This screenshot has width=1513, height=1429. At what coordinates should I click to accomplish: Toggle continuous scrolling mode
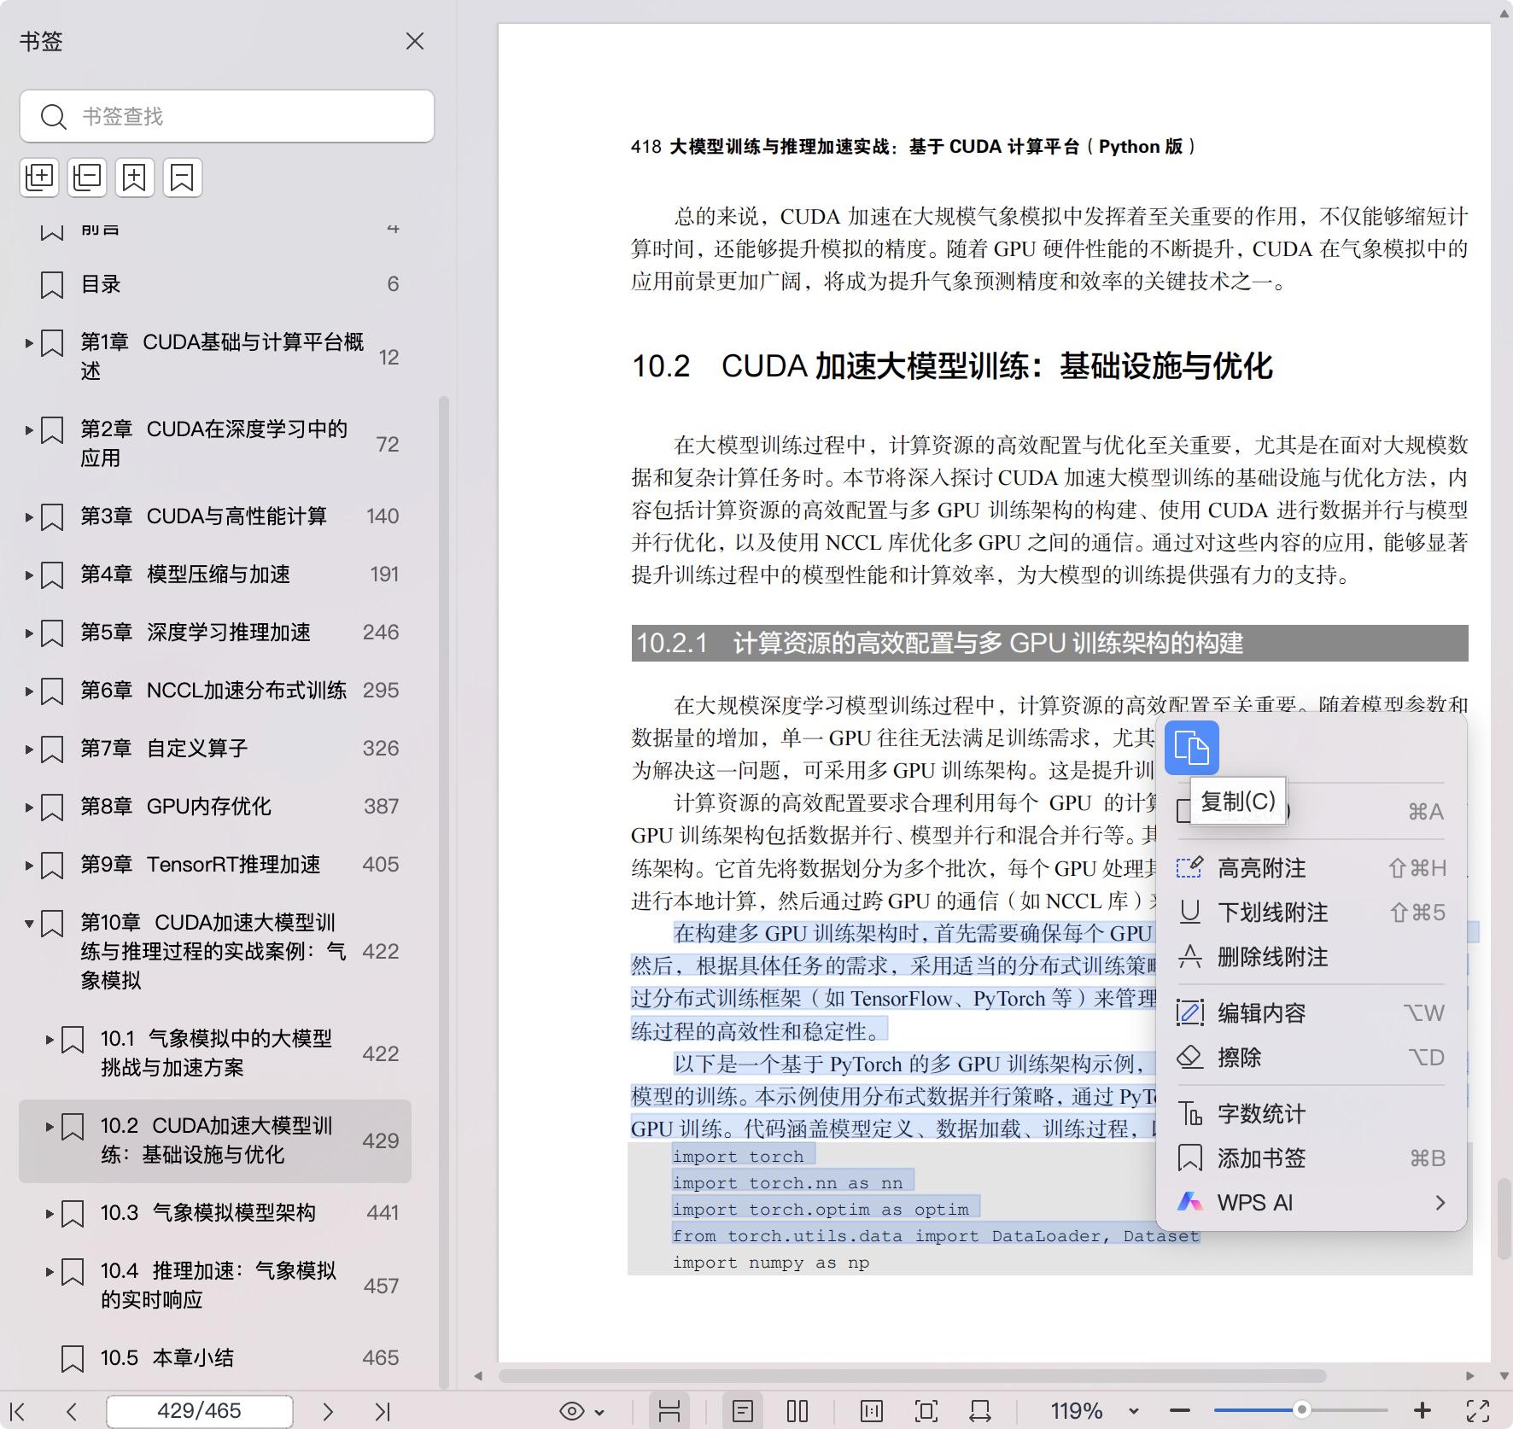click(669, 1411)
